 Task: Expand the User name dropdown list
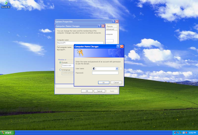coord(117,69)
